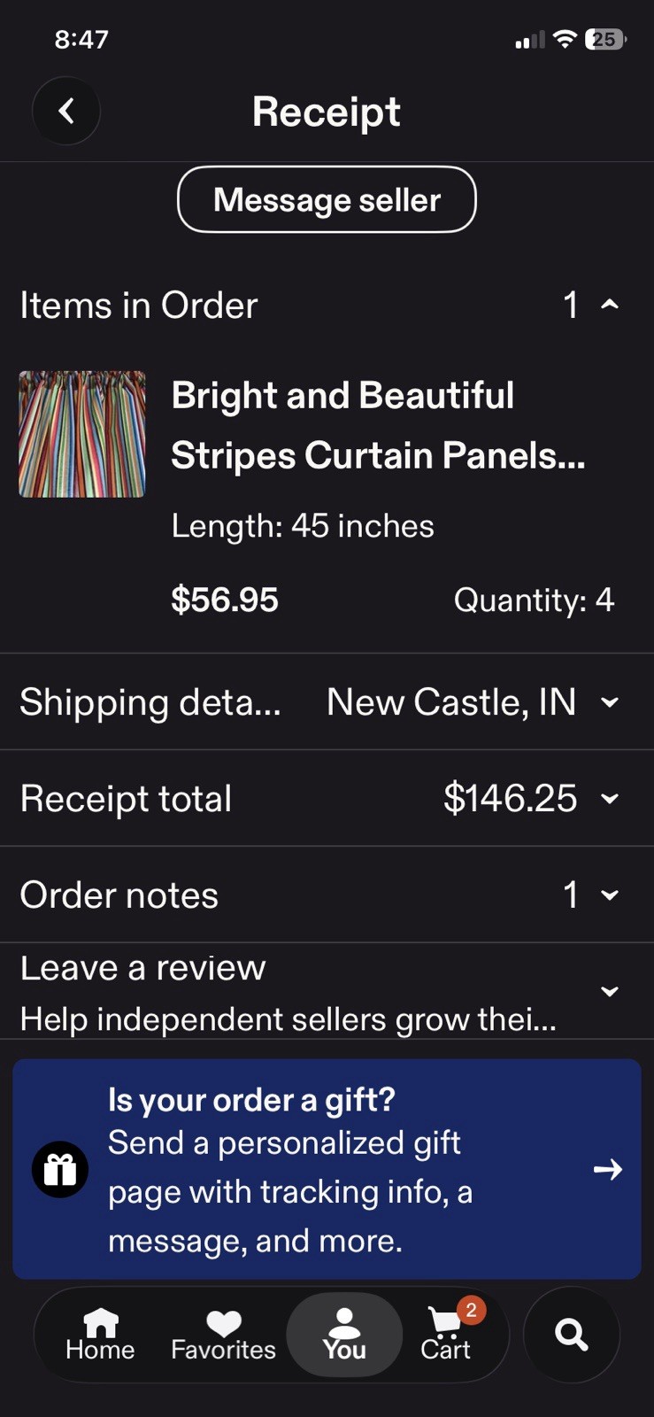Follow the gift banner arrow
This screenshot has width=654, height=1417.
[x=608, y=1169]
